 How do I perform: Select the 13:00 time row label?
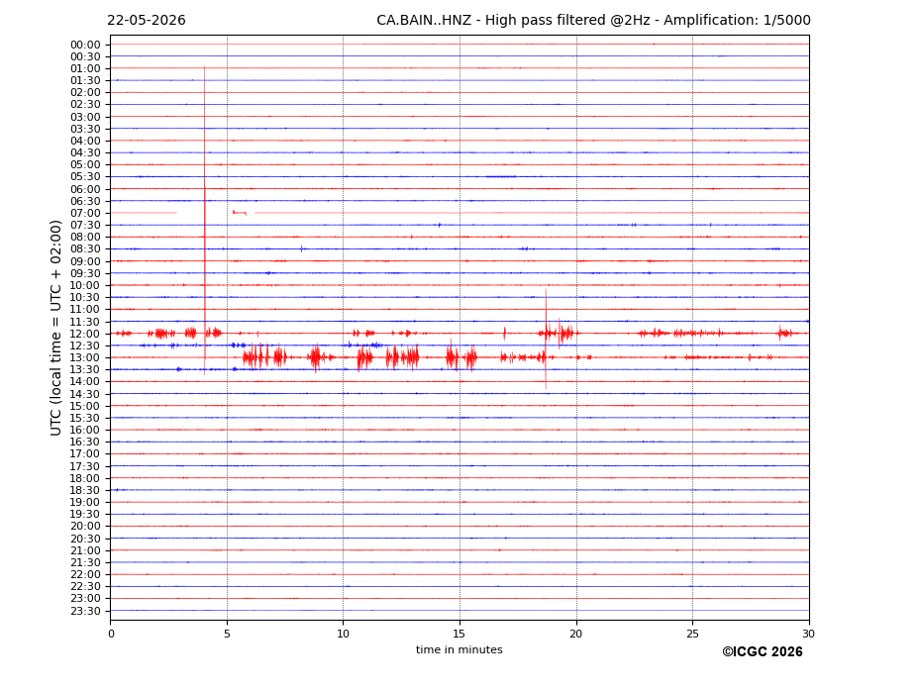[85, 357]
